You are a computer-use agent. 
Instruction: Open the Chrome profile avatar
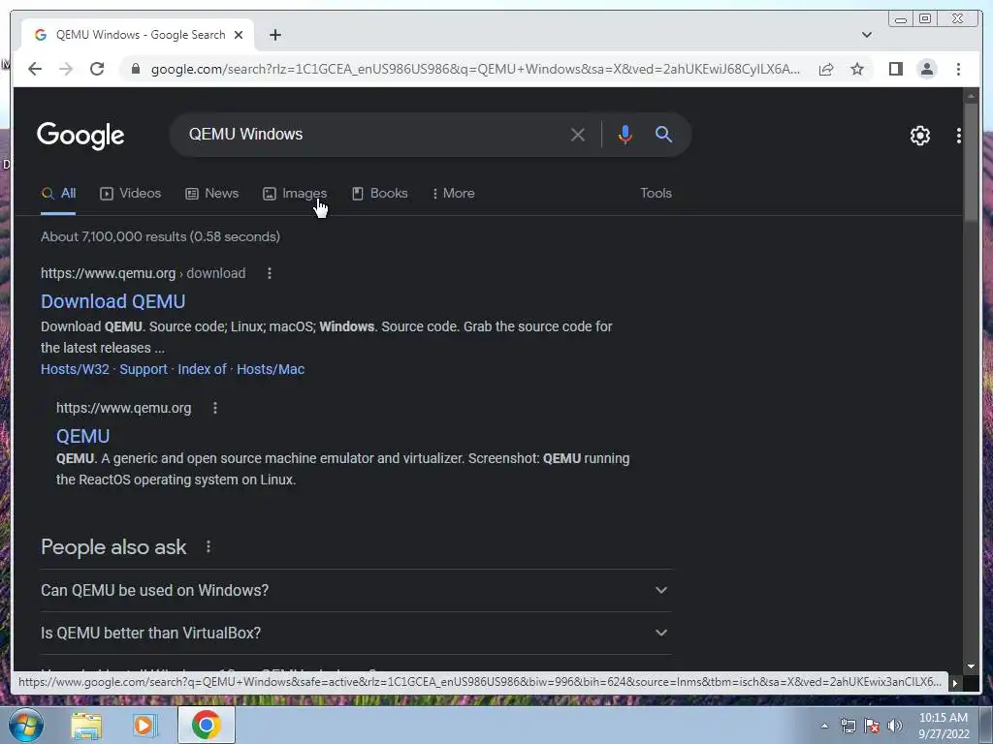[926, 69]
